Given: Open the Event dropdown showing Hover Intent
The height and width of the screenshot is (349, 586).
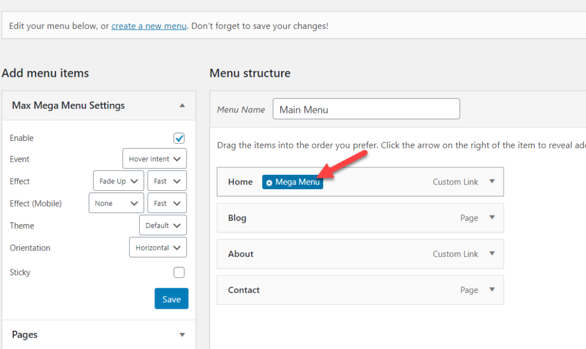Looking at the screenshot, I should [155, 159].
